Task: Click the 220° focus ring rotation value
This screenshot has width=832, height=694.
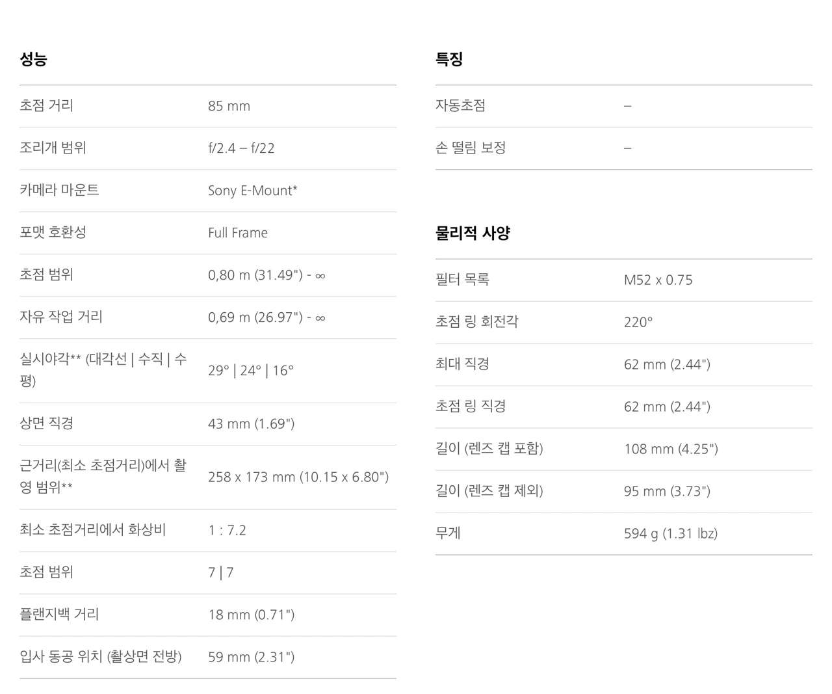Action: coord(638,323)
